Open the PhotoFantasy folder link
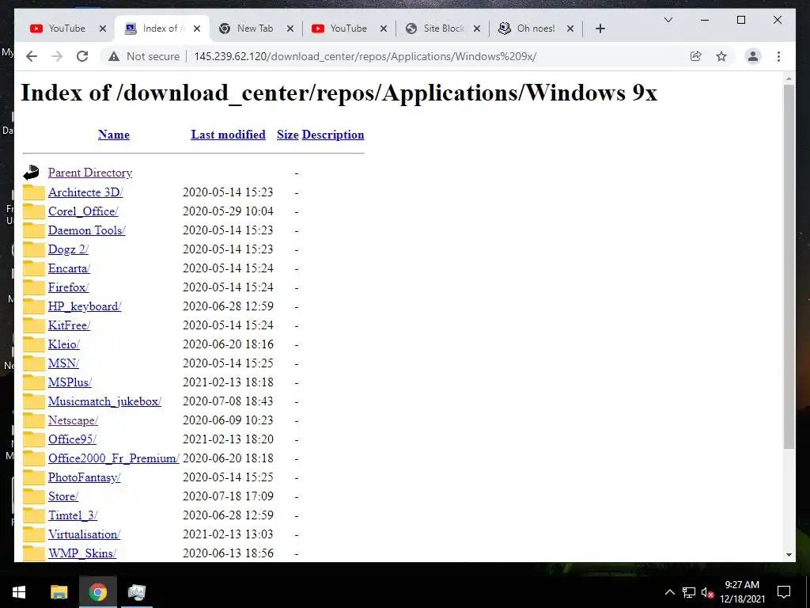 [84, 477]
